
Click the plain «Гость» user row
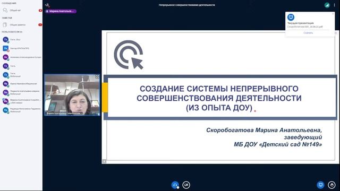pos(21,66)
